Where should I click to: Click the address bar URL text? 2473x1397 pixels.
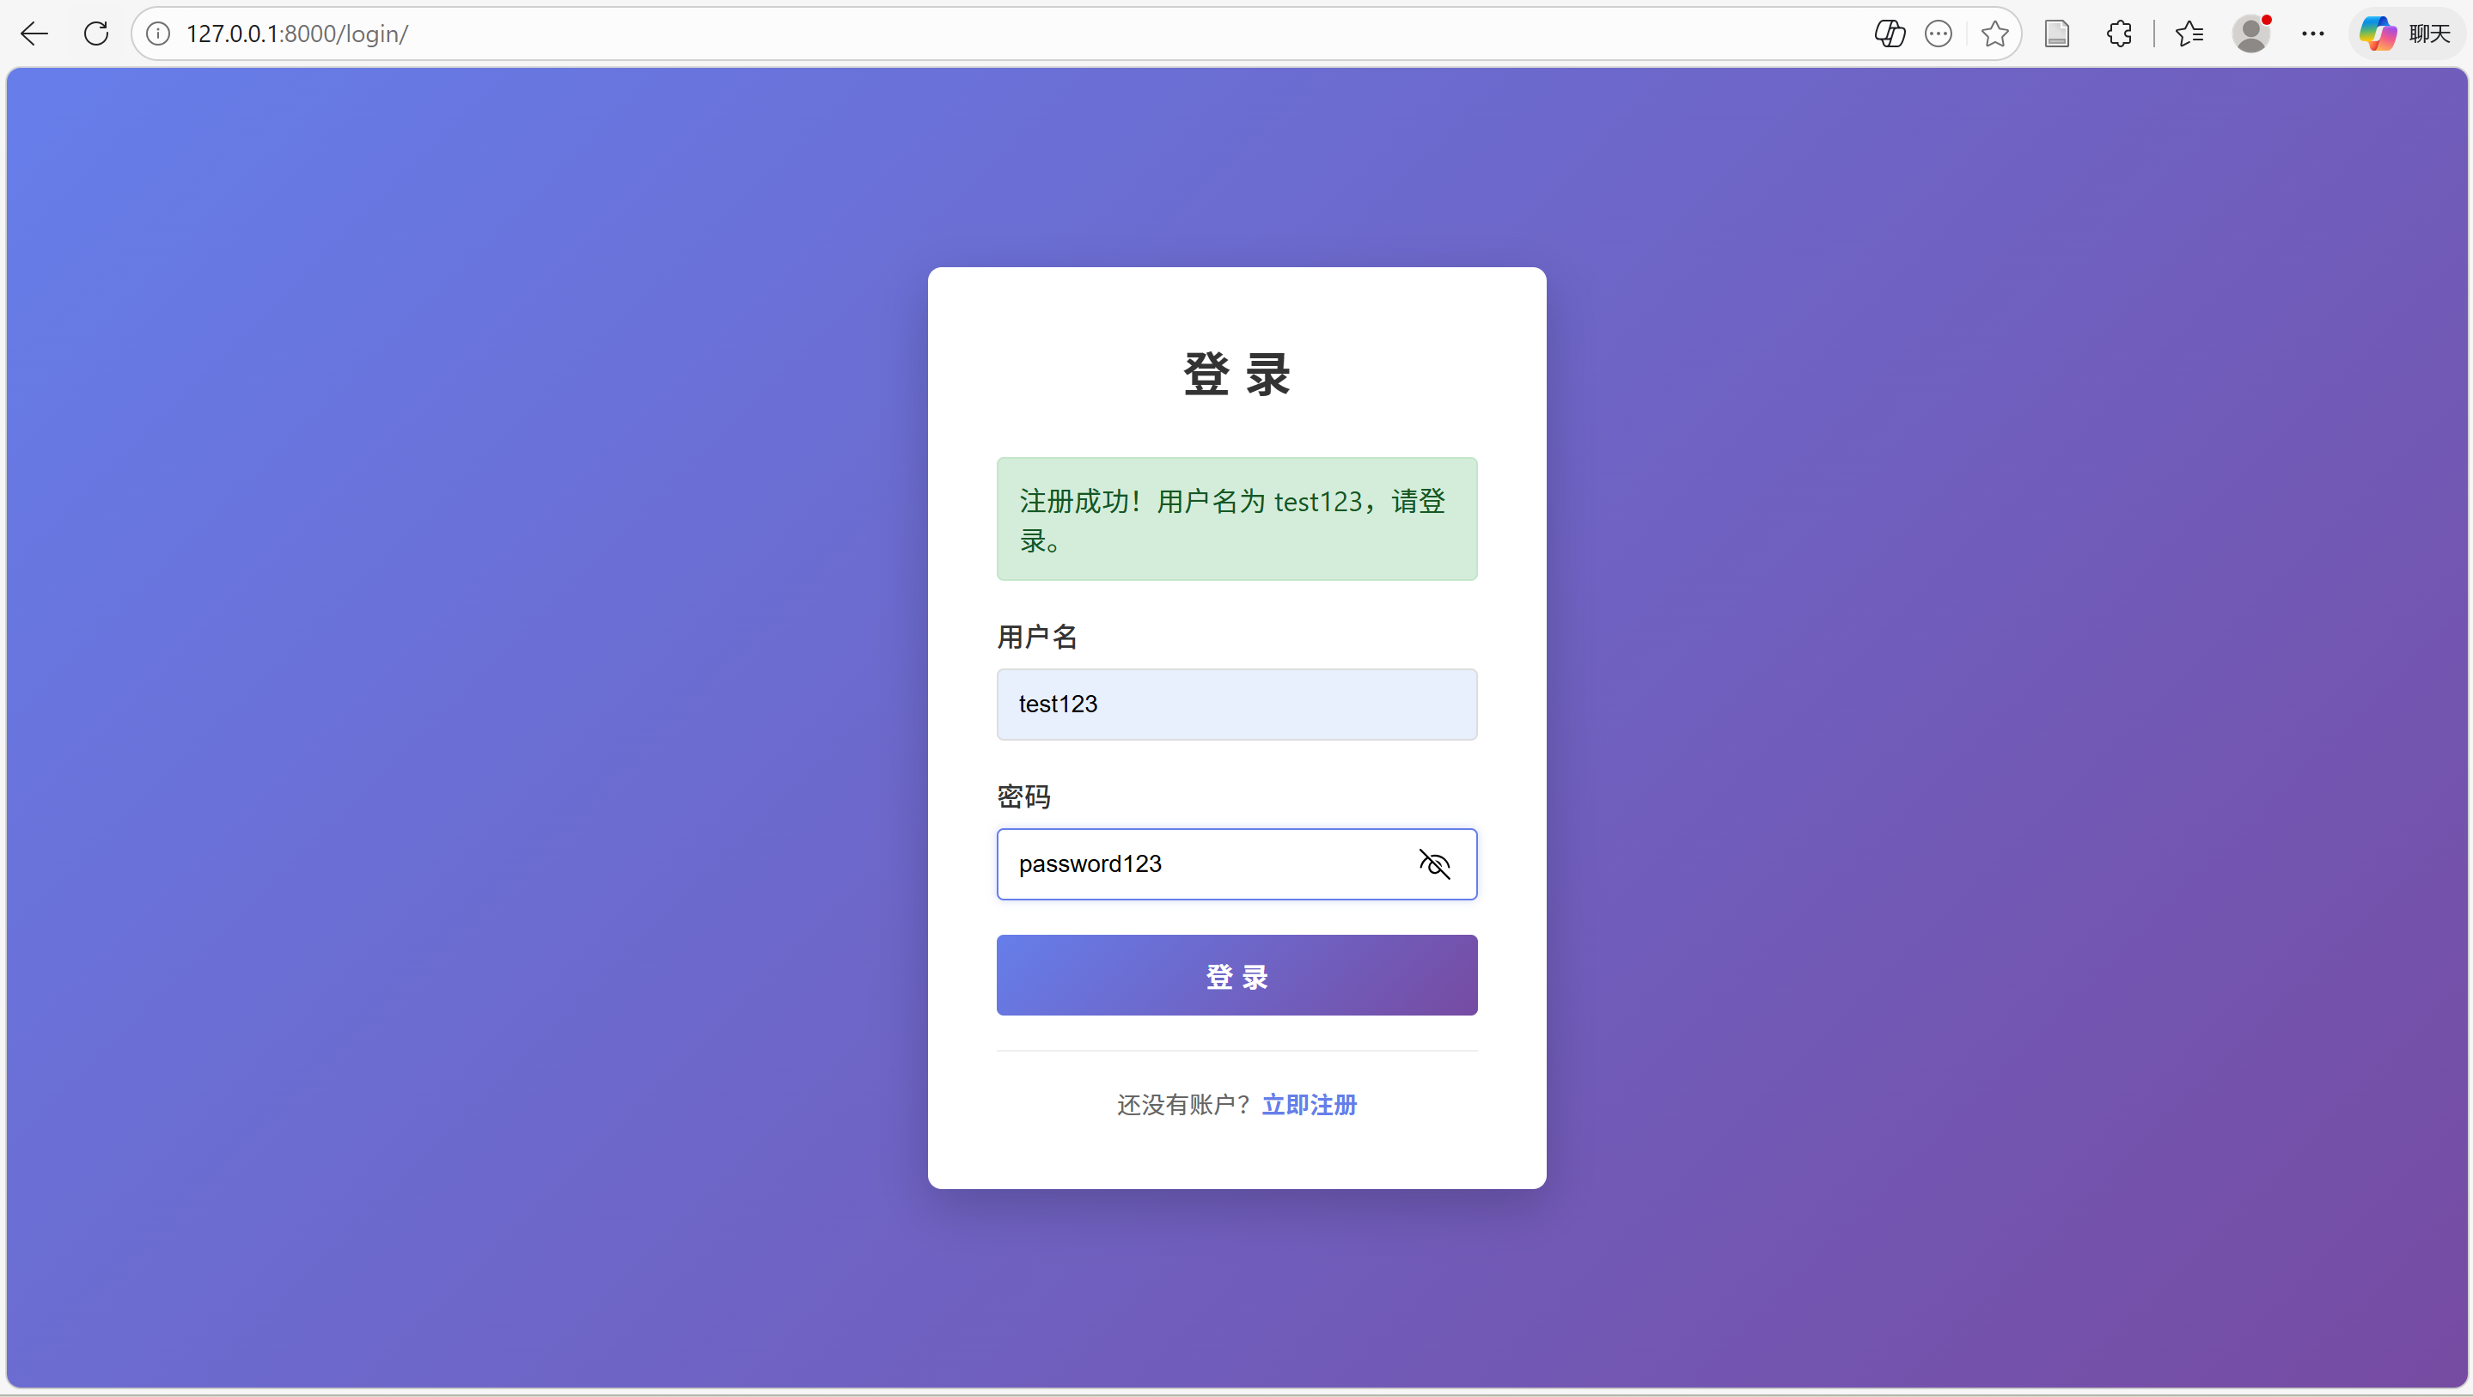click(x=297, y=34)
